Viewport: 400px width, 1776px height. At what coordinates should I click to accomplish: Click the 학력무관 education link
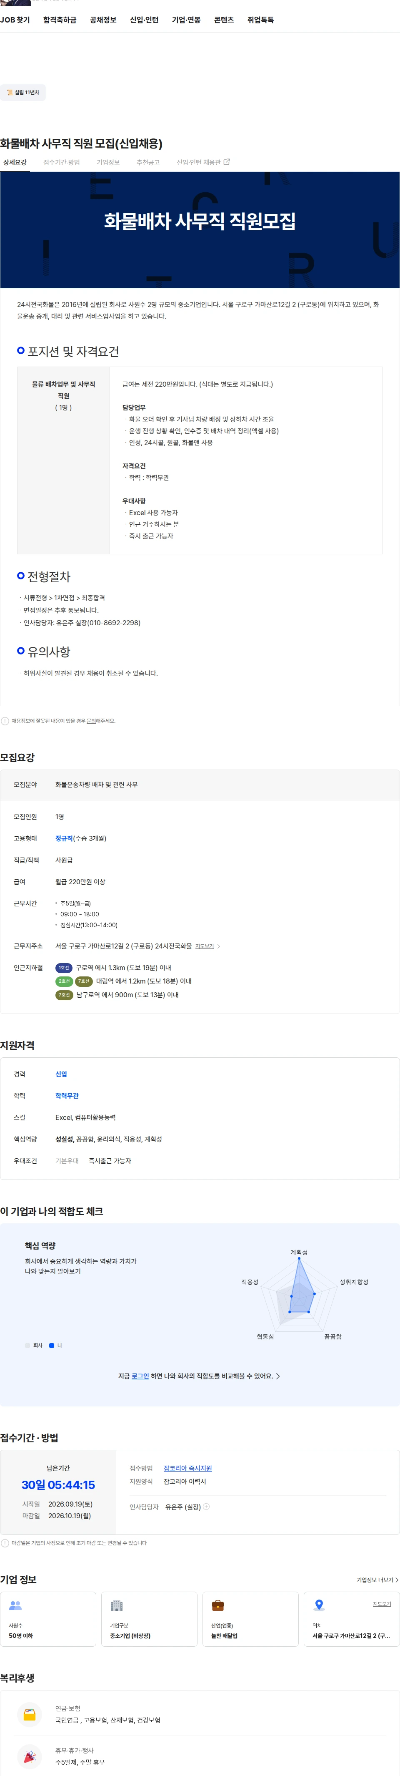coord(67,1096)
